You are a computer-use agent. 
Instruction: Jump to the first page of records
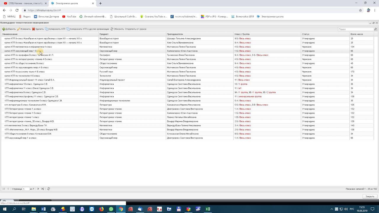(x=4, y=189)
